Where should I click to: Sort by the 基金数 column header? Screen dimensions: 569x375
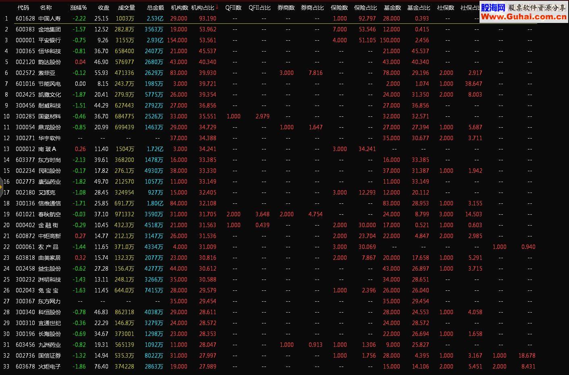pyautogui.click(x=392, y=8)
